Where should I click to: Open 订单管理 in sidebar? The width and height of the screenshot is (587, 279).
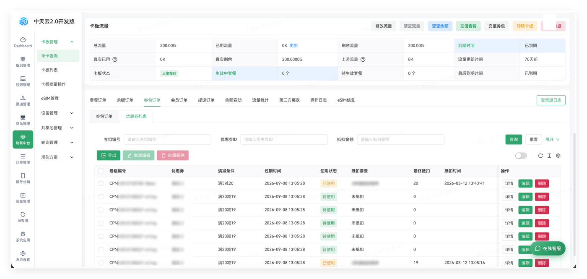(x=23, y=159)
